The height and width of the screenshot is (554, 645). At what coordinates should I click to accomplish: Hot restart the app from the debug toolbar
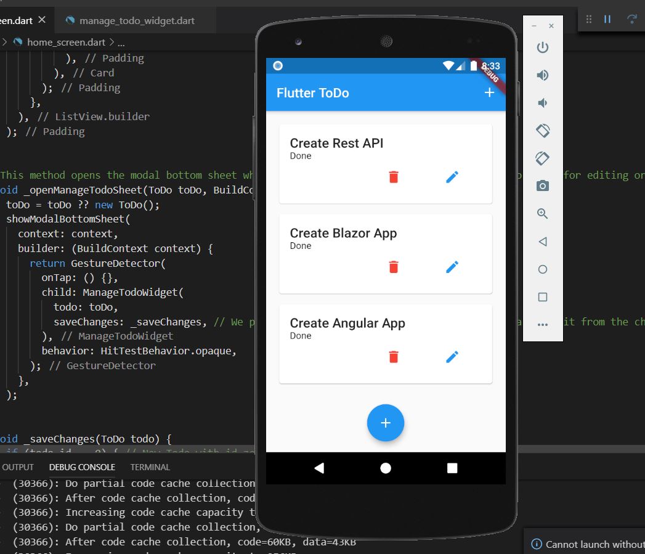coord(633,18)
